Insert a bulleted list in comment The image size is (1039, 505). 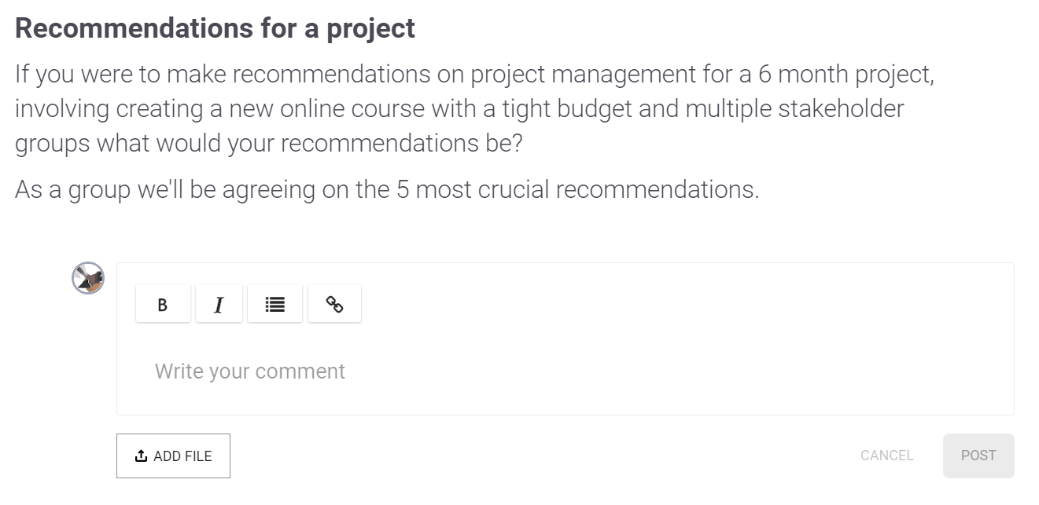click(x=274, y=304)
